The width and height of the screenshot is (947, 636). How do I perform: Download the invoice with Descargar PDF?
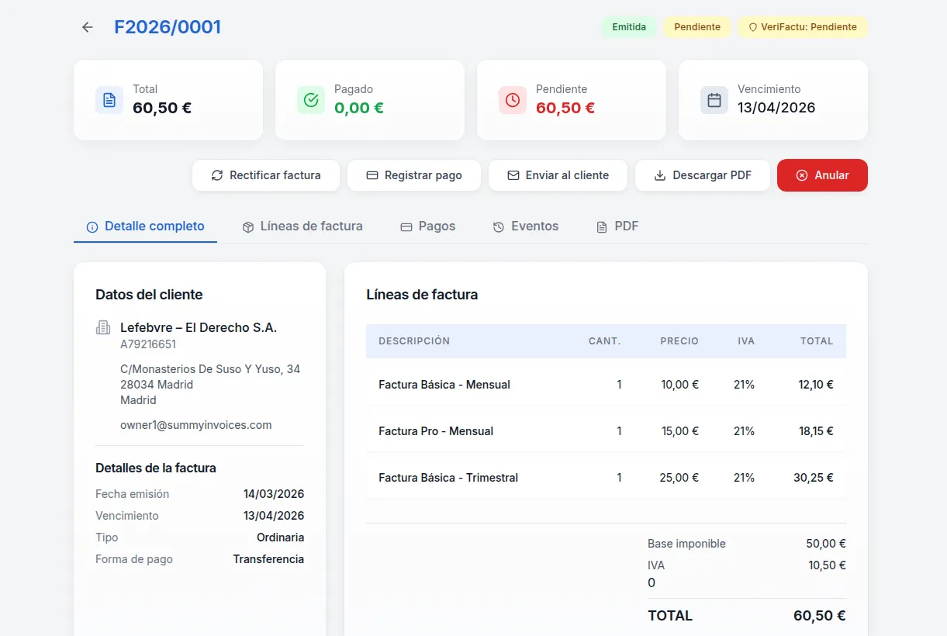point(703,175)
